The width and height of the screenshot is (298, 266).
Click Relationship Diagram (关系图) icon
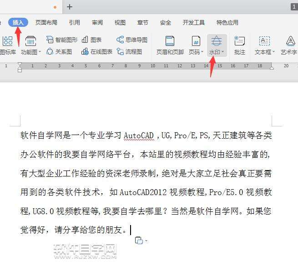[59, 51]
